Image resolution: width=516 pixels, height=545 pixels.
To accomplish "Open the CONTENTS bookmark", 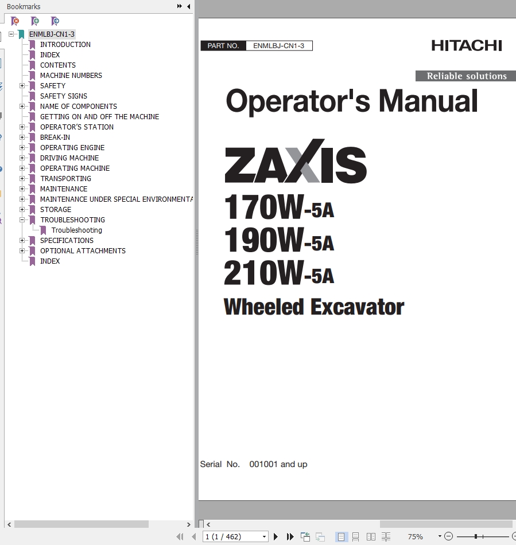I will [x=58, y=65].
